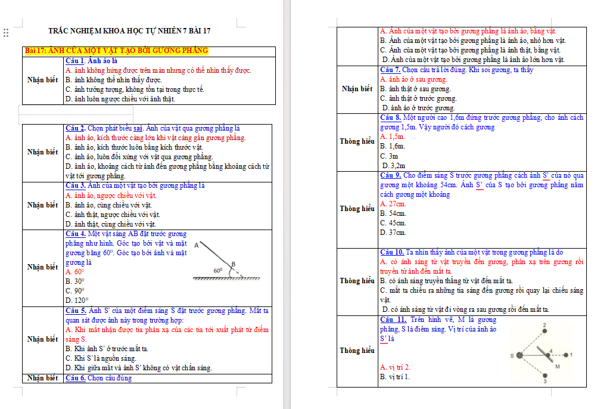Viewport: 597px width, 409px height.
Task: Click the 'Câu 2' question label
Action: (76, 128)
